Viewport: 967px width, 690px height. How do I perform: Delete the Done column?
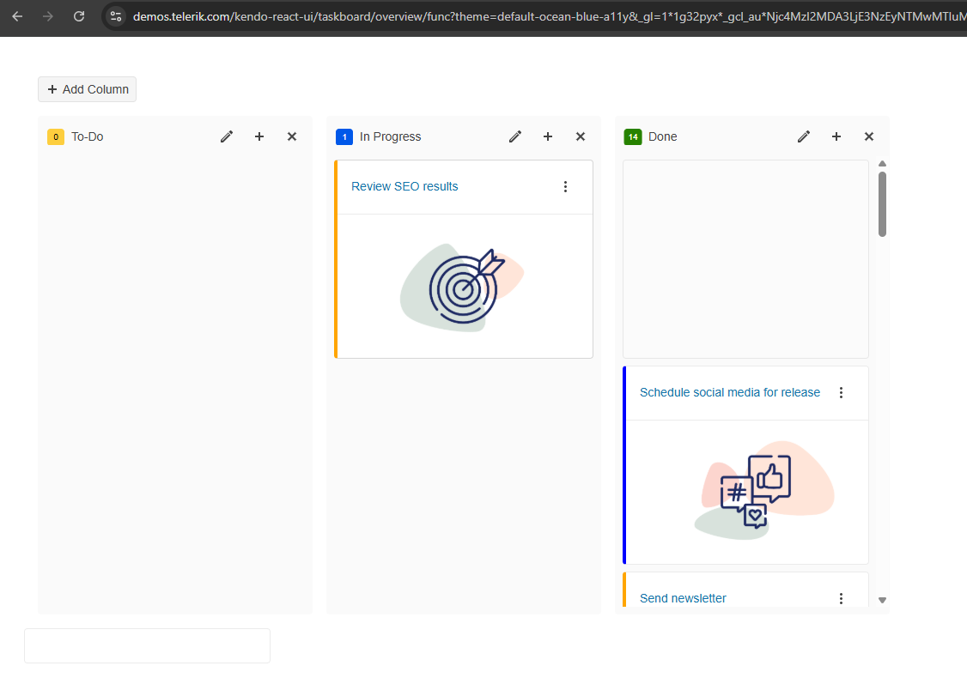point(869,136)
